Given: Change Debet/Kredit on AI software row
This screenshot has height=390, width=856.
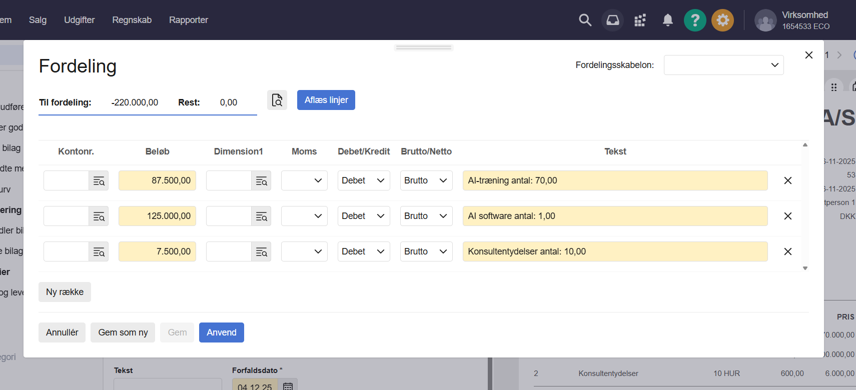Looking at the screenshot, I should 363,216.
